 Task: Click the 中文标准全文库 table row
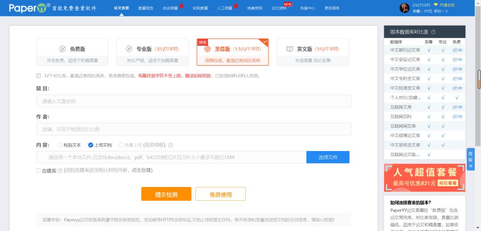[x=424, y=88]
